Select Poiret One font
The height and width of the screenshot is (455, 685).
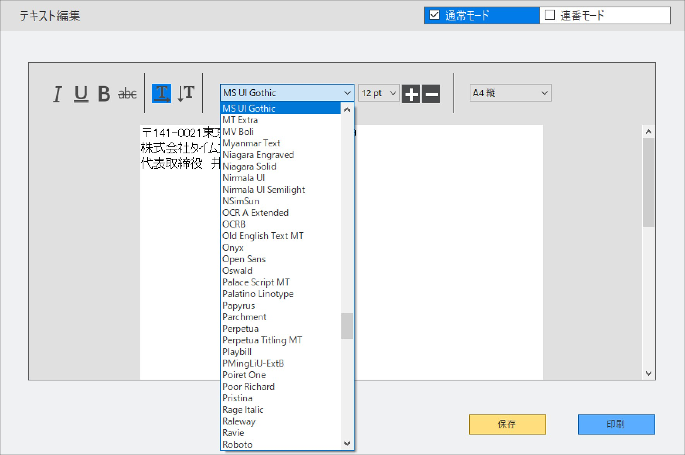point(281,375)
